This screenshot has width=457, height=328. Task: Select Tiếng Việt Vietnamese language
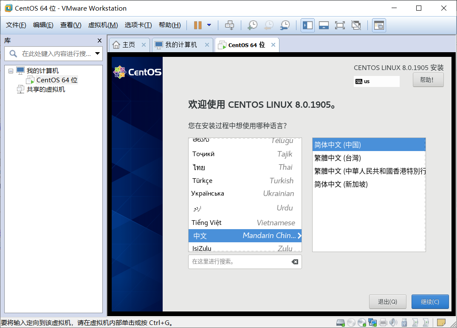pyautogui.click(x=245, y=223)
